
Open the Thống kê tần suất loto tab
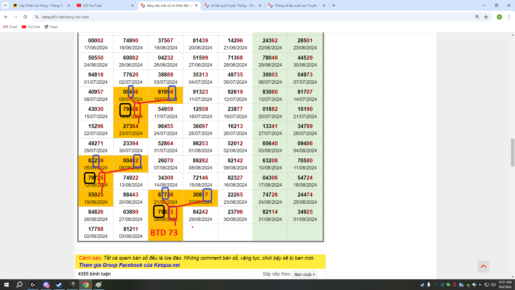tap(295, 5)
